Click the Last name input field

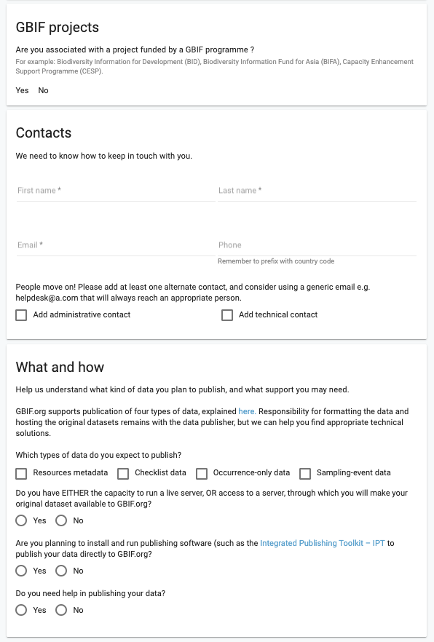[x=313, y=191]
